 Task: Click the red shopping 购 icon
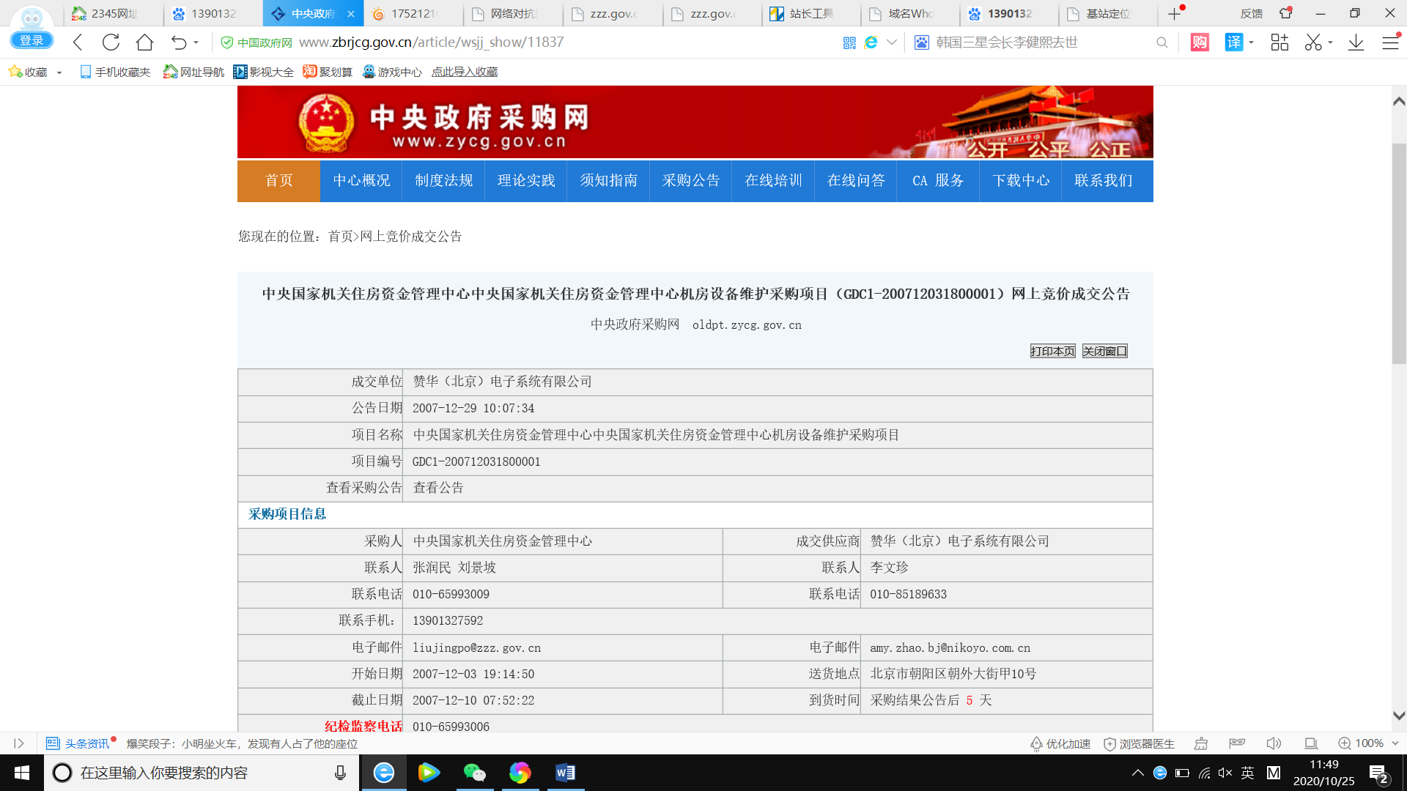pyautogui.click(x=1200, y=42)
